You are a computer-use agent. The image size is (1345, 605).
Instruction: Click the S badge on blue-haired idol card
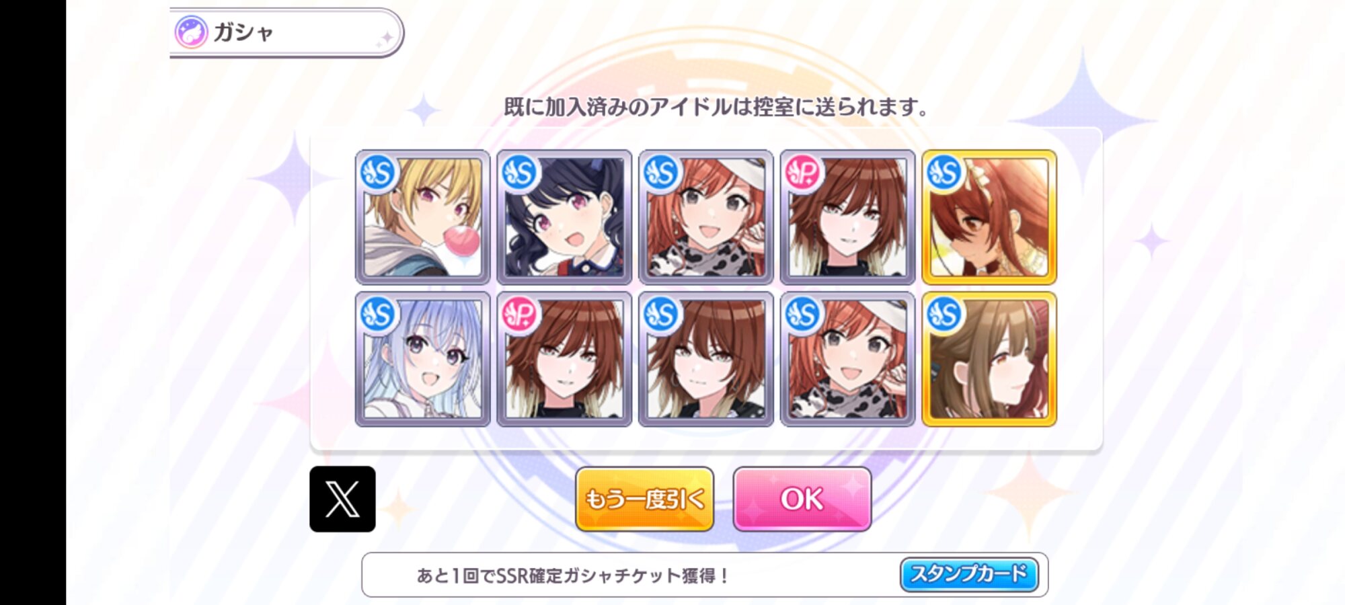(378, 314)
